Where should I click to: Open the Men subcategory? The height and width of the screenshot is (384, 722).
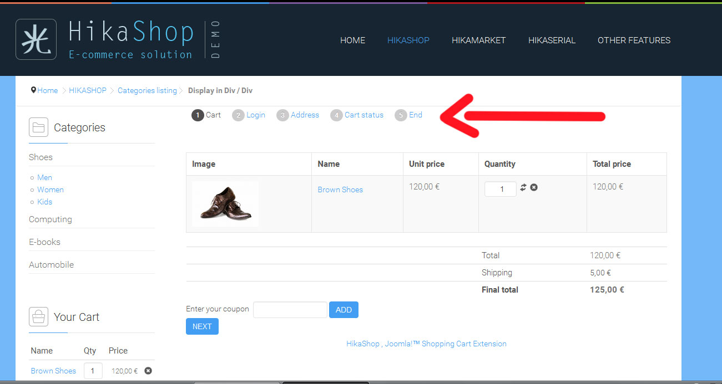click(x=44, y=177)
